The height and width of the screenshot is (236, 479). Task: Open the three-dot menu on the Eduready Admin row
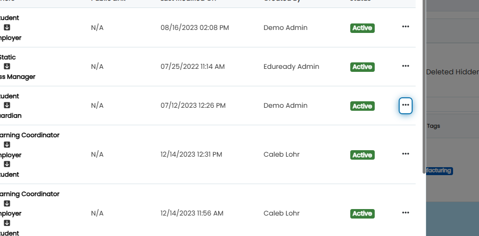(x=405, y=66)
